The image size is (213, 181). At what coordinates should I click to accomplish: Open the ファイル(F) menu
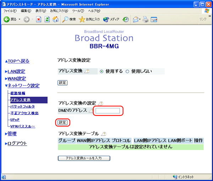tap(10, 11)
